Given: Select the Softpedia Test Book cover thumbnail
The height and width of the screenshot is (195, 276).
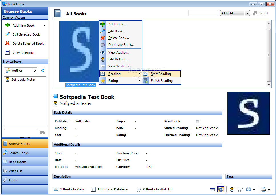Looking at the screenshot, I should pos(79,51).
